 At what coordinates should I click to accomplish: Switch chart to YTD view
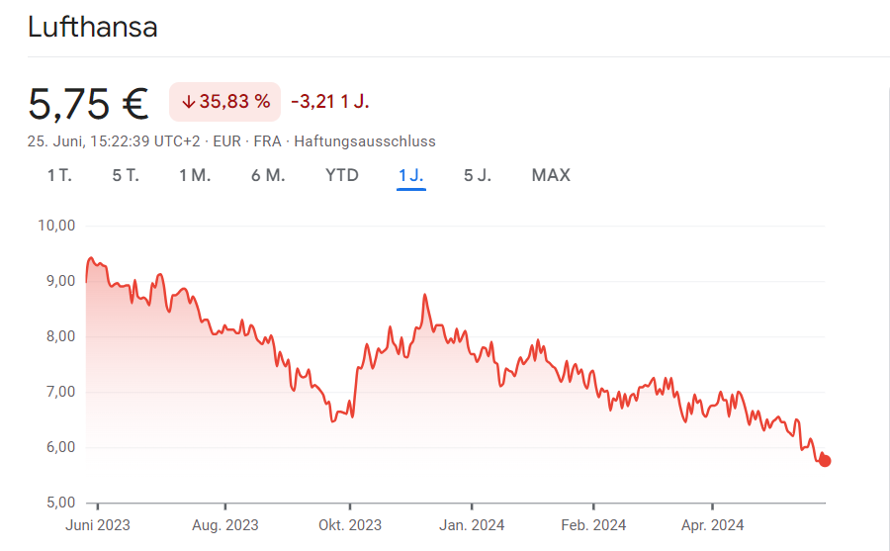click(342, 175)
